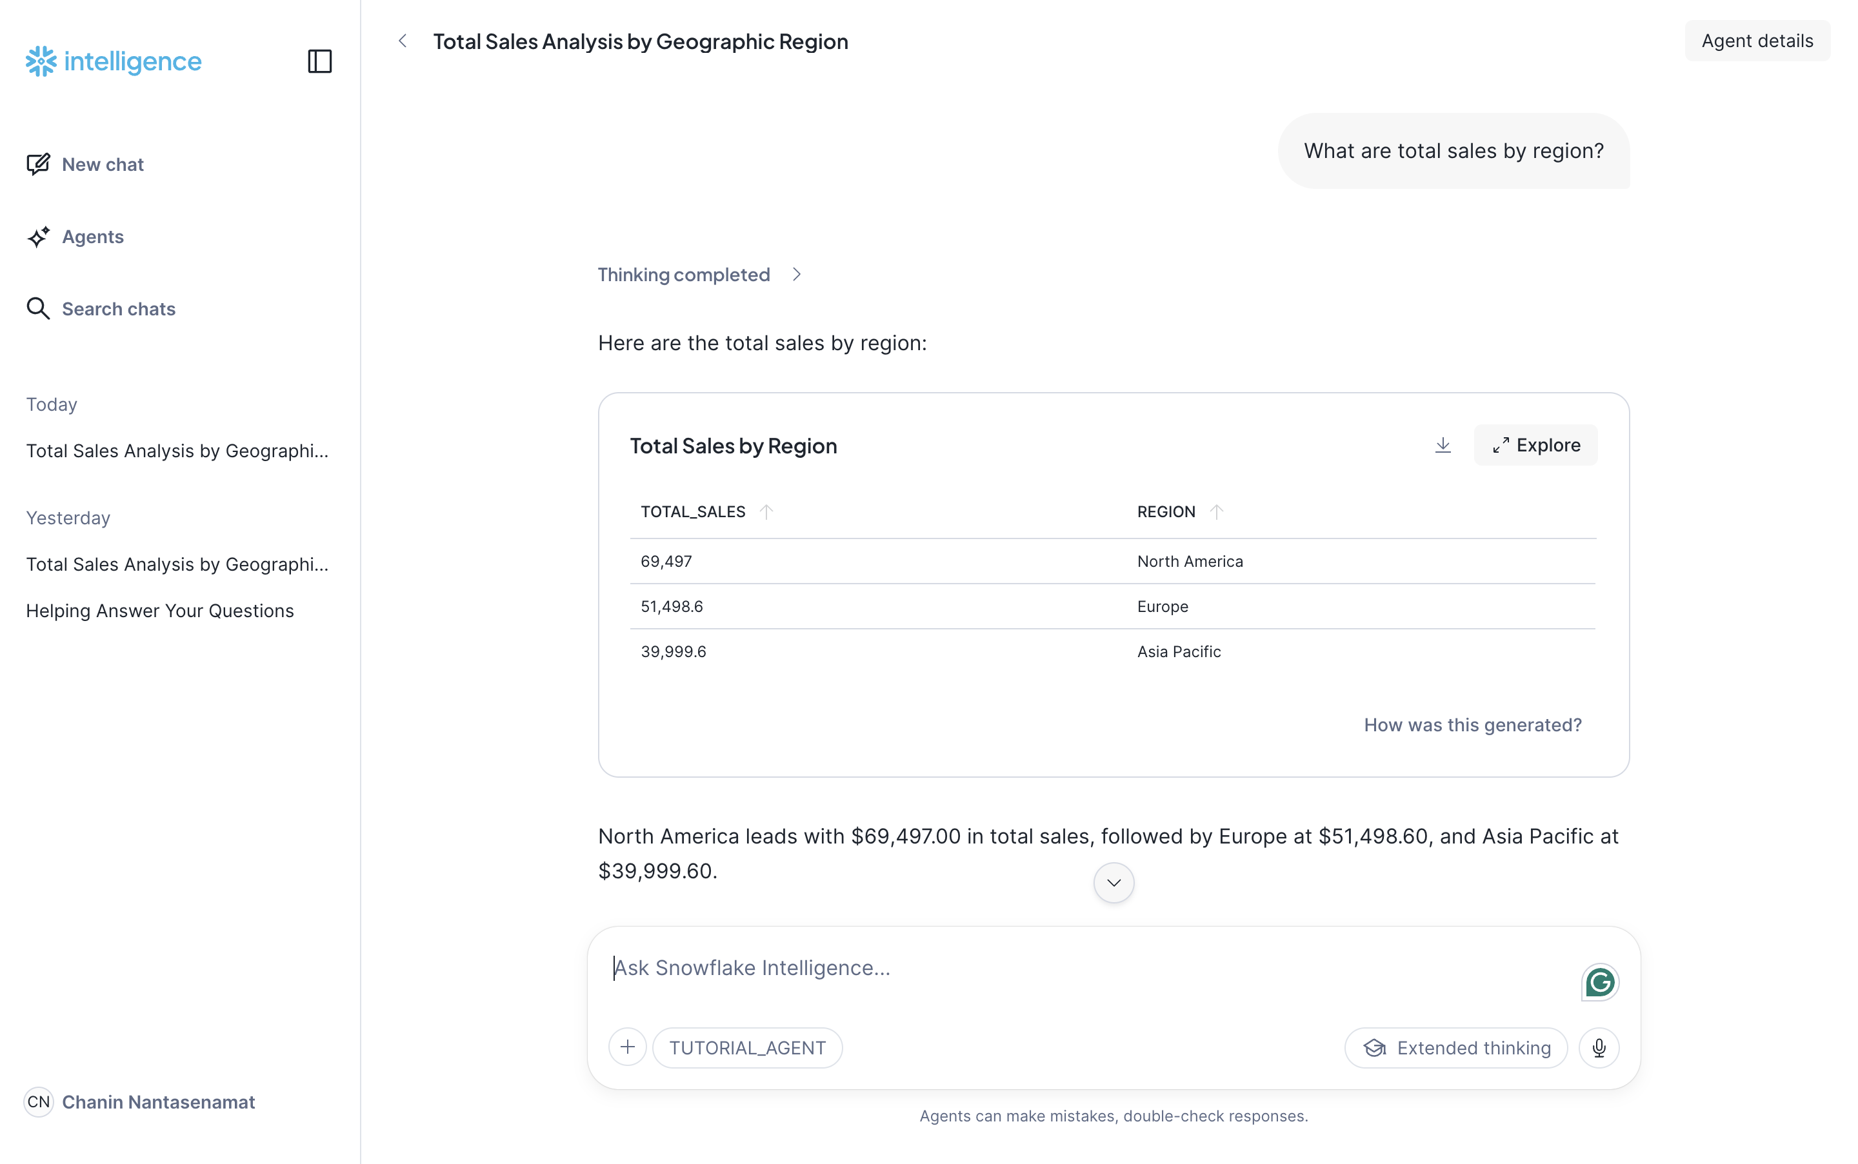
Task: Download the Total Sales by Region results
Action: 1443,445
